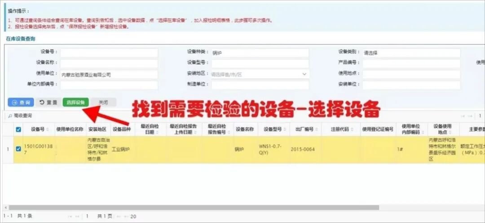Focus the 设备型号 input field

pyautogui.click(x=260, y=64)
